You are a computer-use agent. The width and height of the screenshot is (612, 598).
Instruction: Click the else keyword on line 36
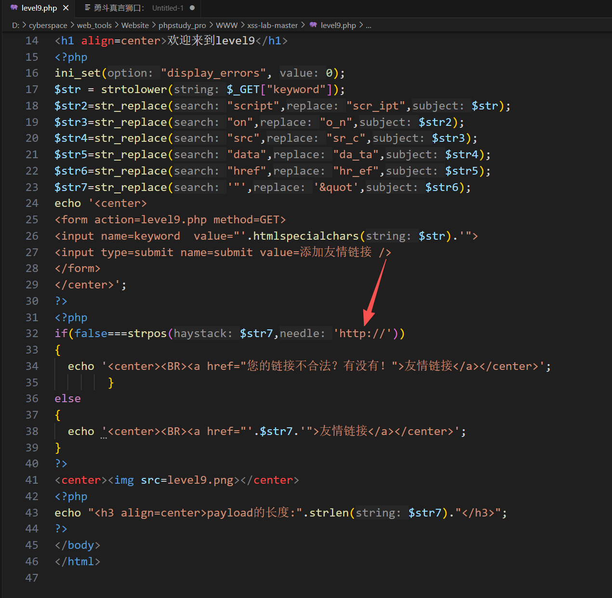click(x=67, y=399)
